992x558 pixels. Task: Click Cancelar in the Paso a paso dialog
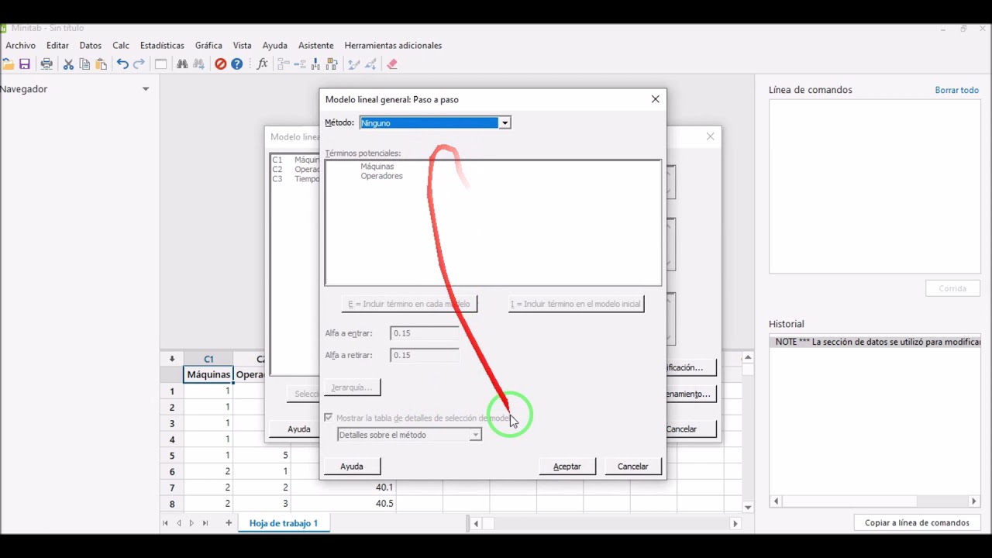[x=632, y=467]
